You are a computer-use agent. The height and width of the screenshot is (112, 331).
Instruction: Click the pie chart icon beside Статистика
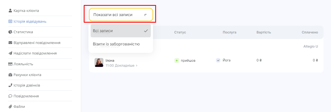click(10, 32)
